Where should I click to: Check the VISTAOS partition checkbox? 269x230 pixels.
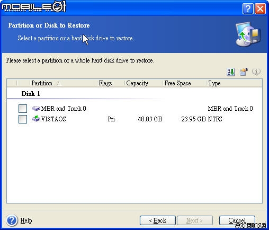click(23, 119)
